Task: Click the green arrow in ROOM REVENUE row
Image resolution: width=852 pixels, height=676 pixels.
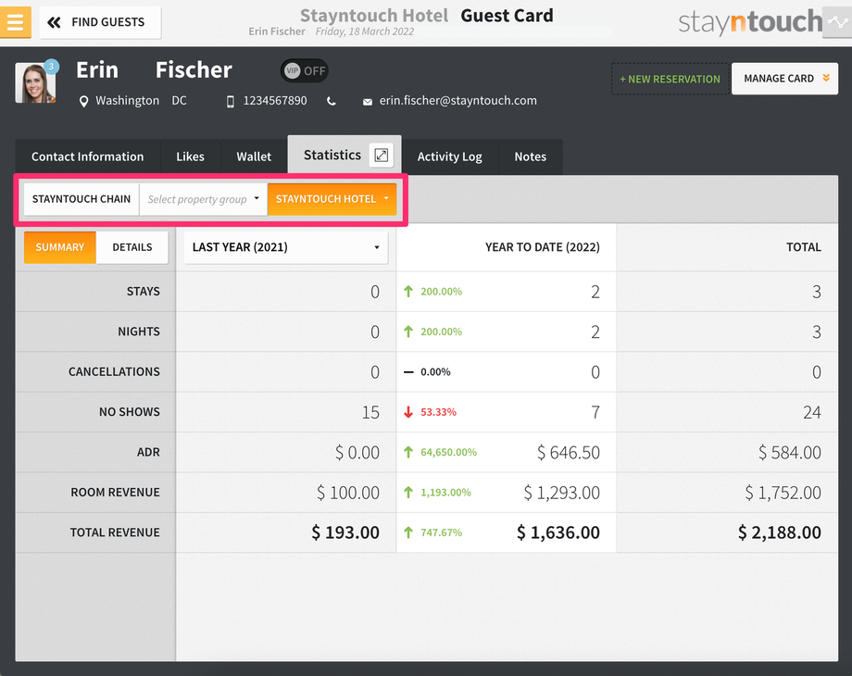Action: point(408,493)
